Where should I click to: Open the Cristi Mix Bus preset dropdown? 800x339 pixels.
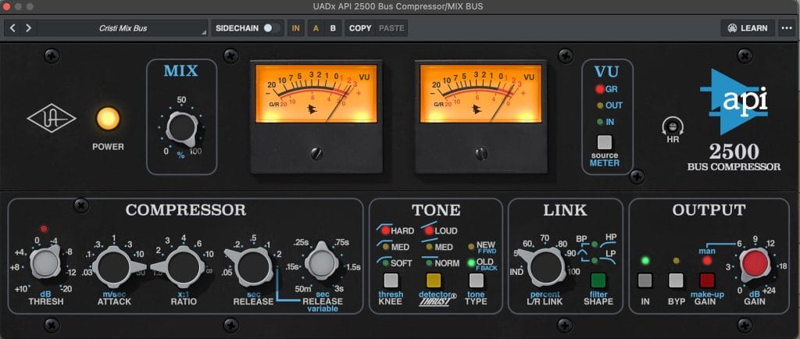123,28
